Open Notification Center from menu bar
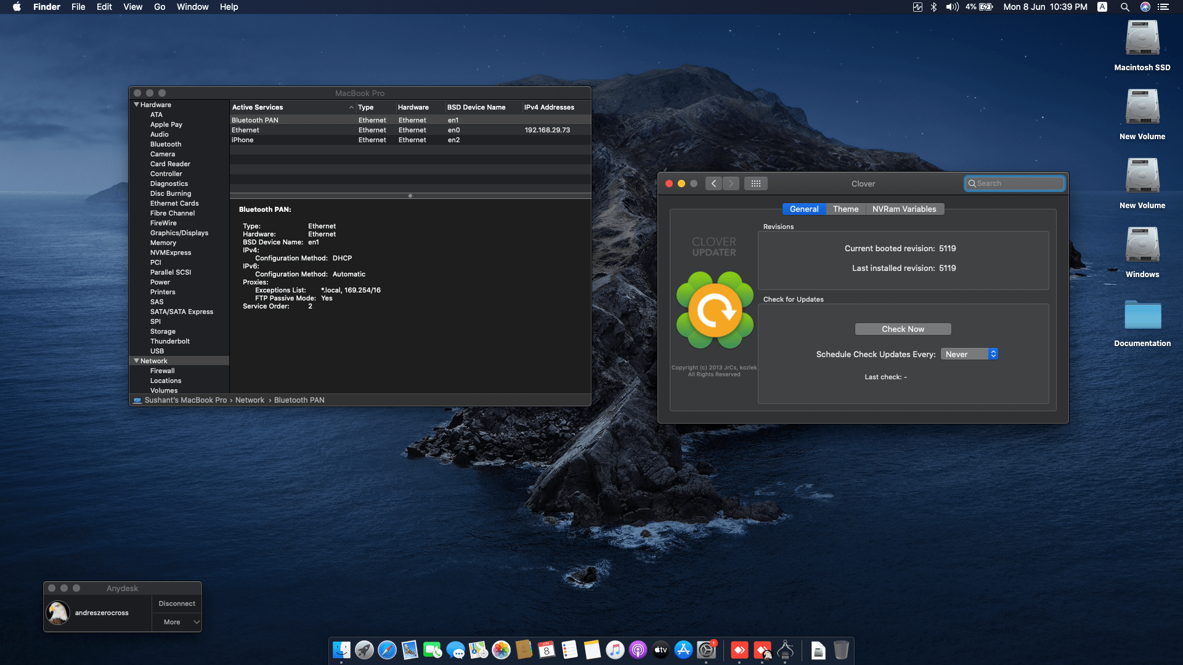Screen dimensions: 1183x665 pos(1163,7)
